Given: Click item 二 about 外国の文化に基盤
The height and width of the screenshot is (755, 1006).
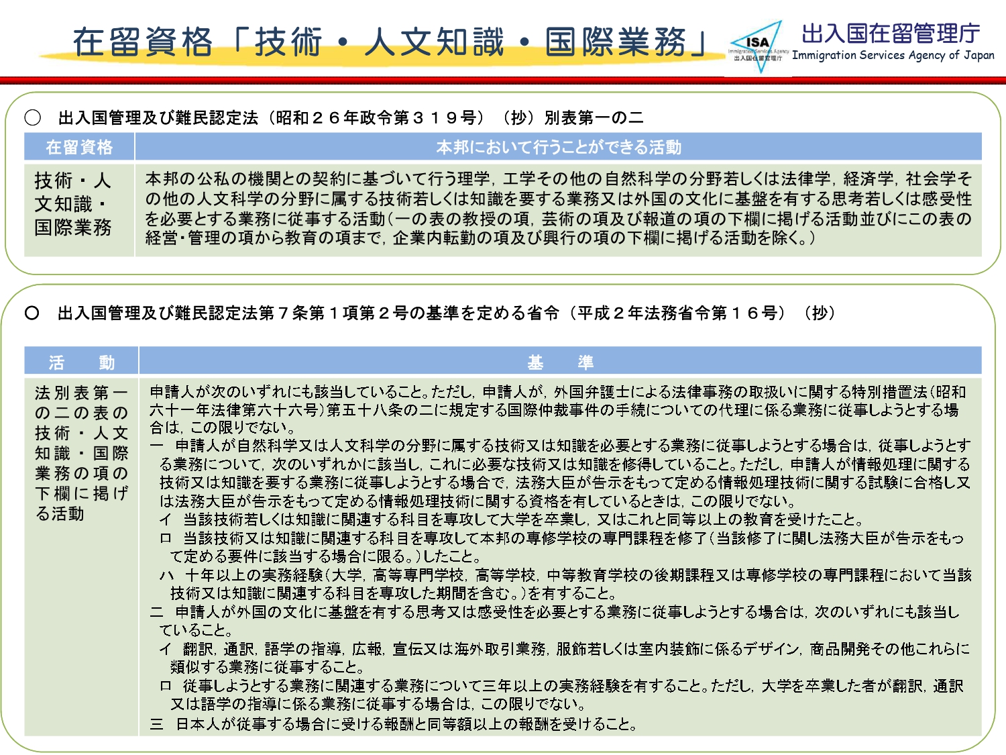Looking at the screenshot, I should pyautogui.click(x=555, y=621).
